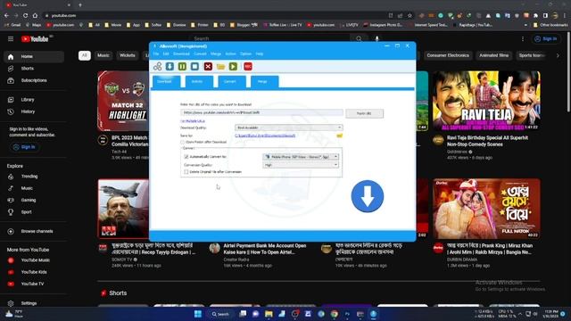
Task: Toggle Delete Original File after Conversion checkbox
Action: [x=186, y=172]
